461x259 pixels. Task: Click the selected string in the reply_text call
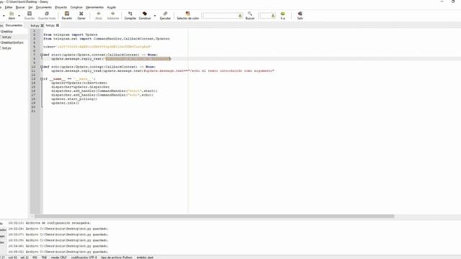pos(138,59)
